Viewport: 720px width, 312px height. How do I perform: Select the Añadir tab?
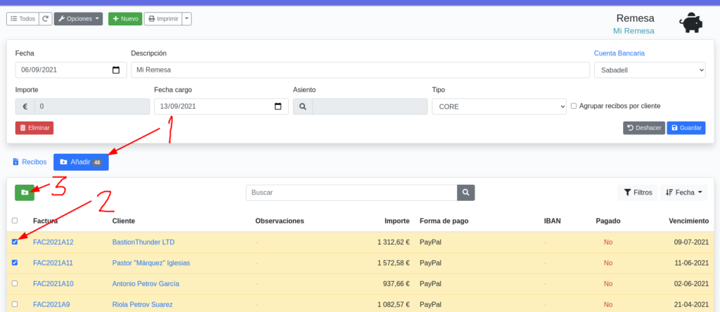(x=81, y=162)
